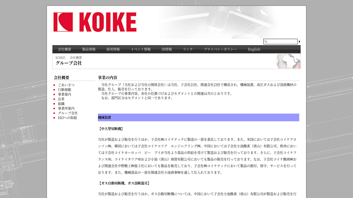353x198 pixels.
Task: Open 沿革 sidebar link
Action: click(61, 99)
